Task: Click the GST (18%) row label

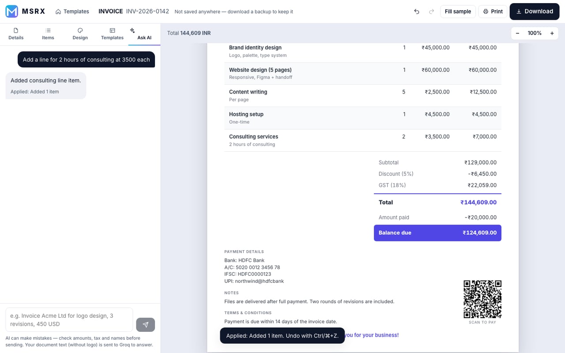Action: (392, 185)
